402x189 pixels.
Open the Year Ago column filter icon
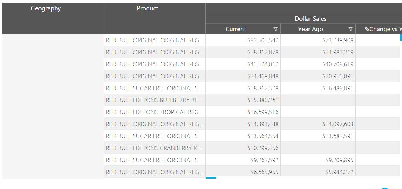point(351,29)
